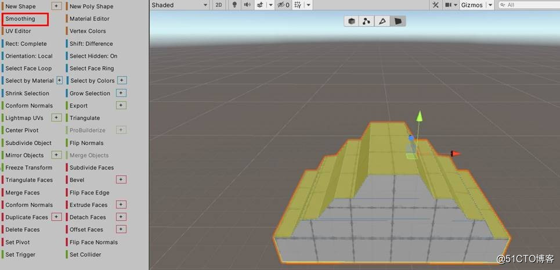This screenshot has width=560, height=270.
Task: Switch to Vertex selection mode icon
Action: pos(366,21)
